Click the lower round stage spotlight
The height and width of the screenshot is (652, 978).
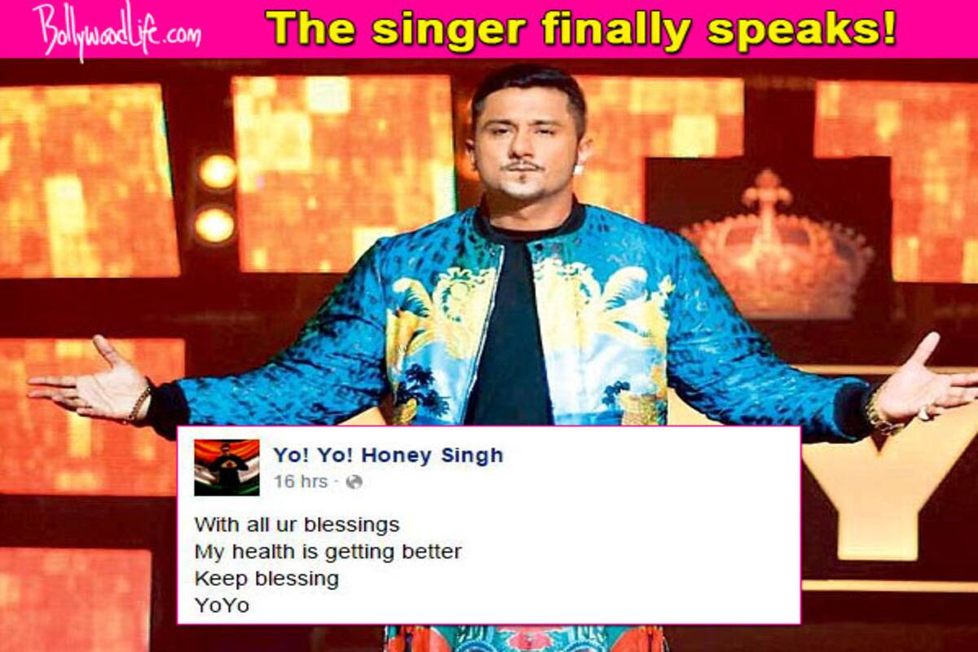[215, 225]
